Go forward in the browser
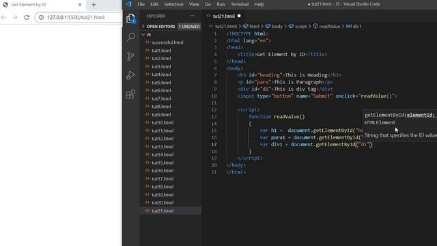 pyautogui.click(x=15, y=17)
